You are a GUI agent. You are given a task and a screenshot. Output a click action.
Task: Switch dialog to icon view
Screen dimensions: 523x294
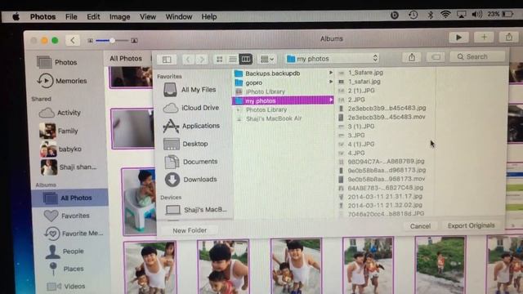tap(220, 60)
